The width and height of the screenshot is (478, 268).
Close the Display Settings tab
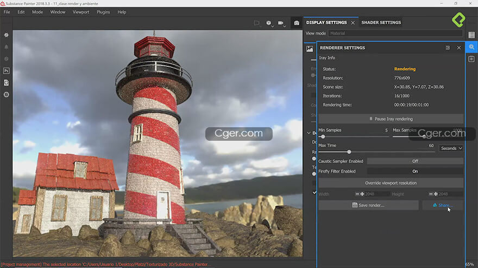click(353, 23)
